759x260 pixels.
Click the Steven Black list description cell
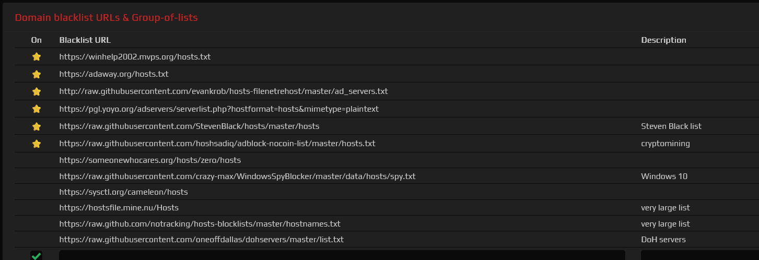[671, 126]
